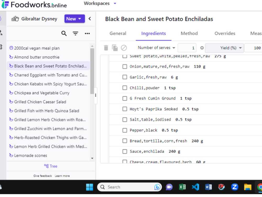Screen dimensions: 262x197
Task: Open the Zoom taskbar icon
Action: 234,187
